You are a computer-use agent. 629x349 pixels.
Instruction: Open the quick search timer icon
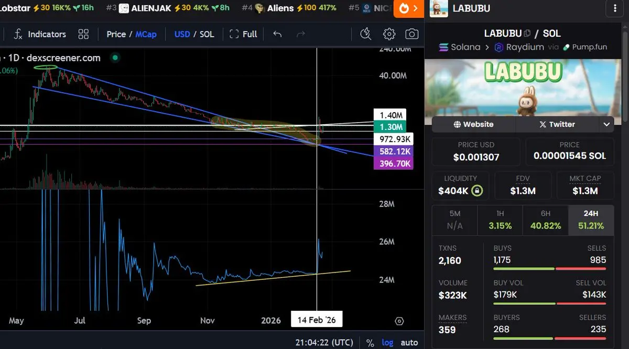(x=365, y=34)
